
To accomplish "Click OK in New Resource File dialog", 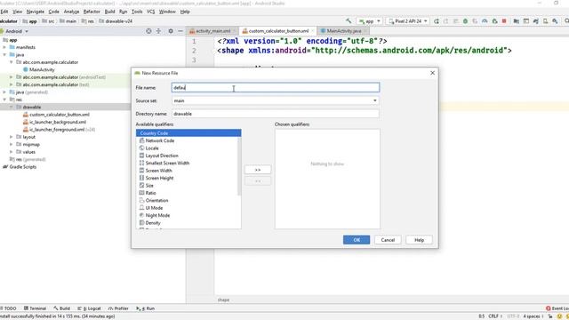I will [x=357, y=240].
